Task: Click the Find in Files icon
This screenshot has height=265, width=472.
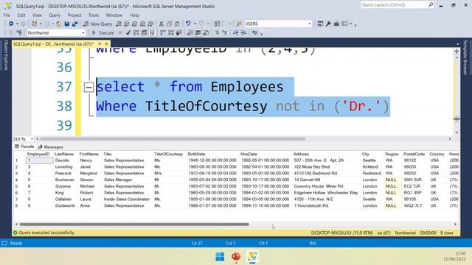Action: pos(239,24)
